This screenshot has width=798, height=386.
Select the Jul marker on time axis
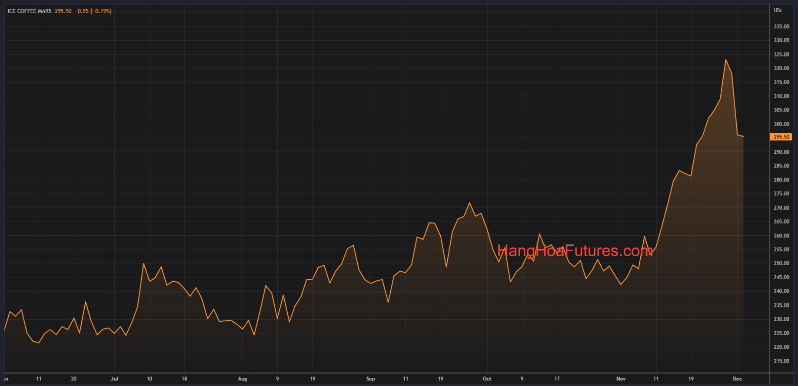pyautogui.click(x=114, y=379)
